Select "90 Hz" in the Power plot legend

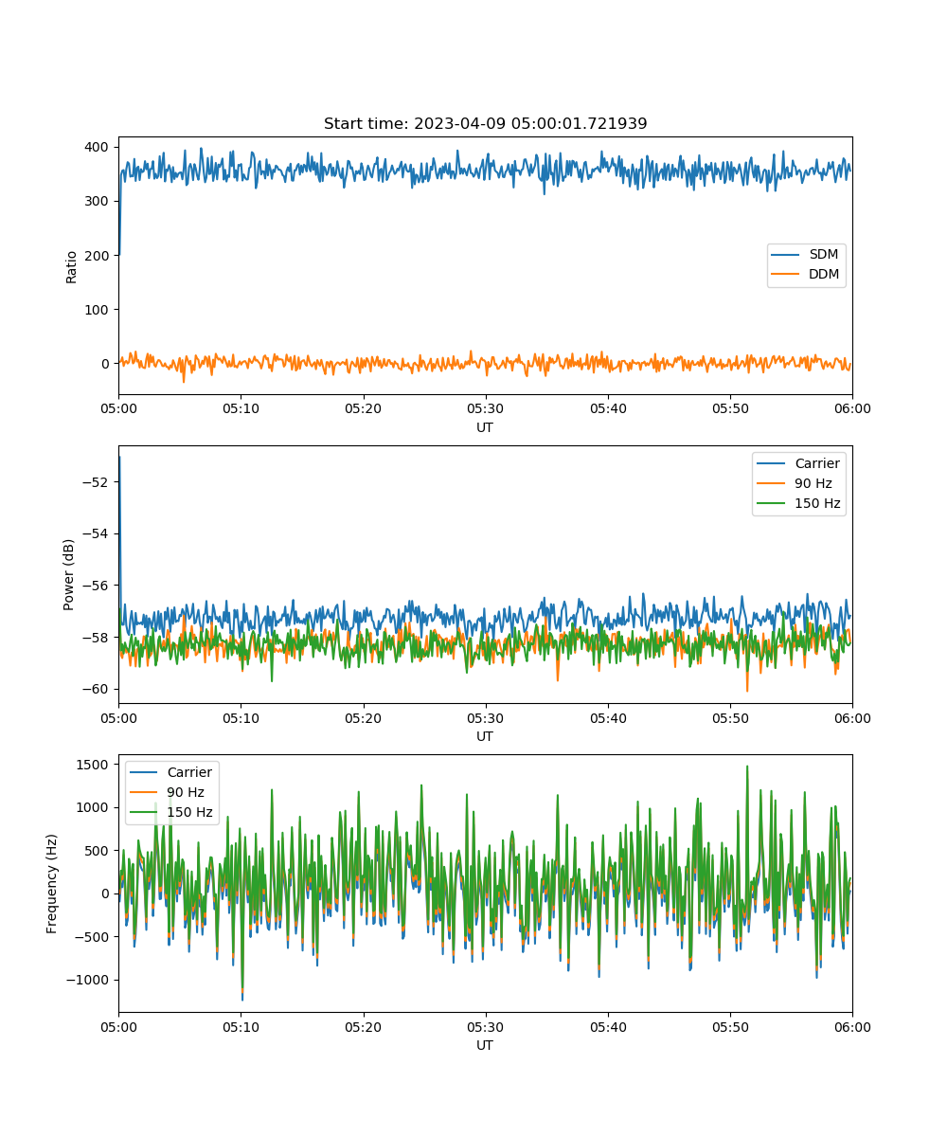[x=813, y=483]
